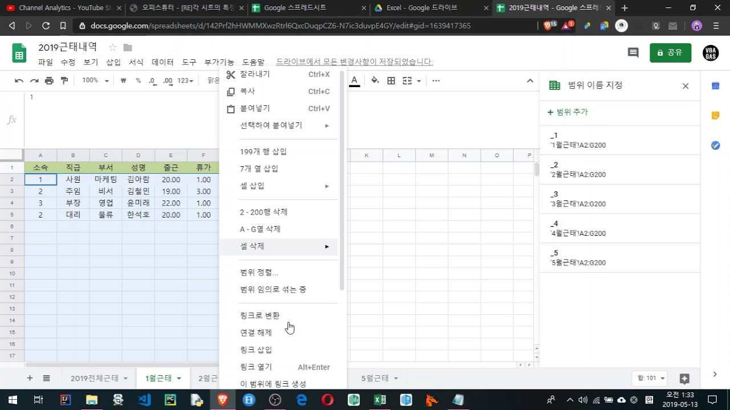Select named range _3 entry
Image resolution: width=730 pixels, height=410 pixels.
[619, 199]
